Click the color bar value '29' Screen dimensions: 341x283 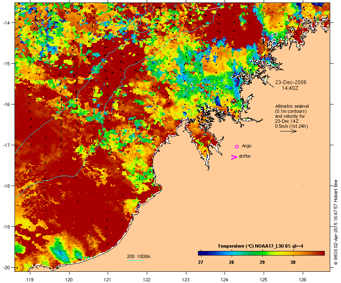pyautogui.click(x=262, y=262)
